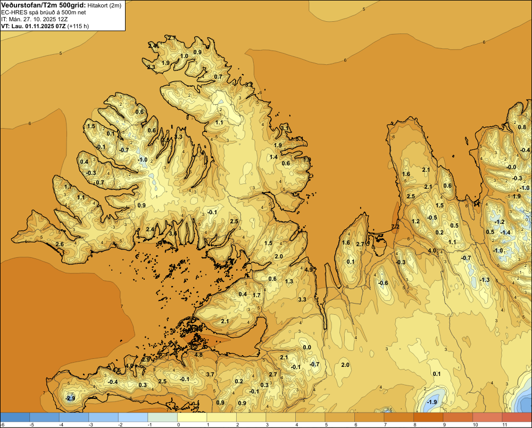Viewport: 532px width, 428px height.
Task: Click the legend swatch between 0 and 1
Action: 192,417
